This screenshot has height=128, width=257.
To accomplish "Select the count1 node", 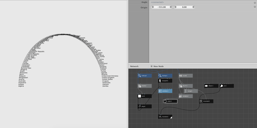I will point(186,76).
